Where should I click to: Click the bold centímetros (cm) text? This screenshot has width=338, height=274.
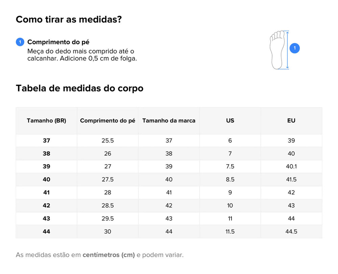click(108, 255)
